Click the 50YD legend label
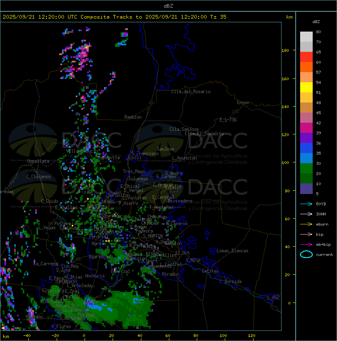Viewport: 337px width, 341px height. click(x=321, y=204)
